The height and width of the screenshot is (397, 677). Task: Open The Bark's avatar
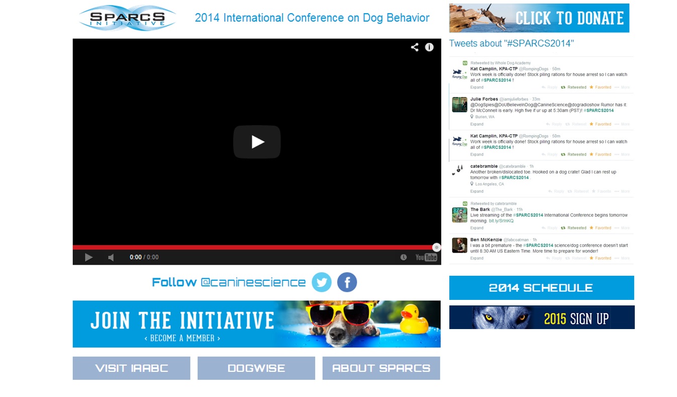[x=459, y=215]
